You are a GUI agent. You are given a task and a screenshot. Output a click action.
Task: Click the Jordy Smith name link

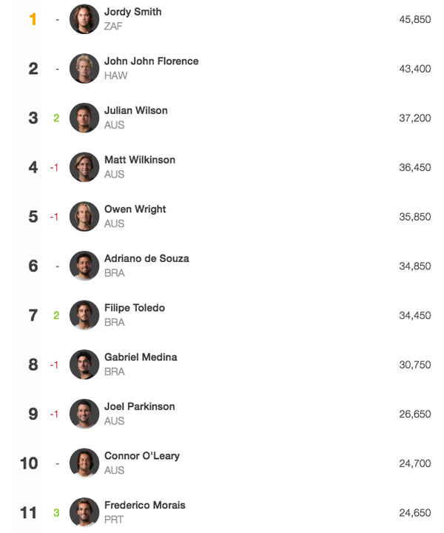(132, 12)
